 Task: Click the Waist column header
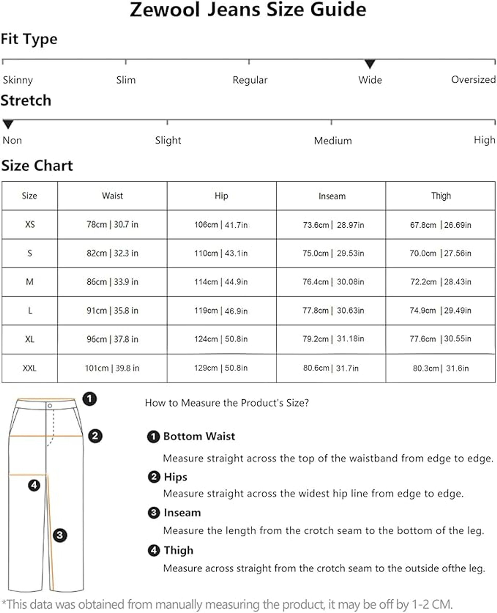coord(112,196)
